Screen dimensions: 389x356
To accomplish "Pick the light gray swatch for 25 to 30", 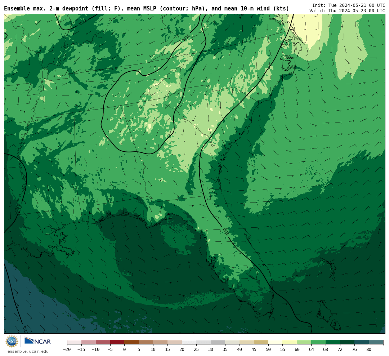I will [x=204, y=342].
